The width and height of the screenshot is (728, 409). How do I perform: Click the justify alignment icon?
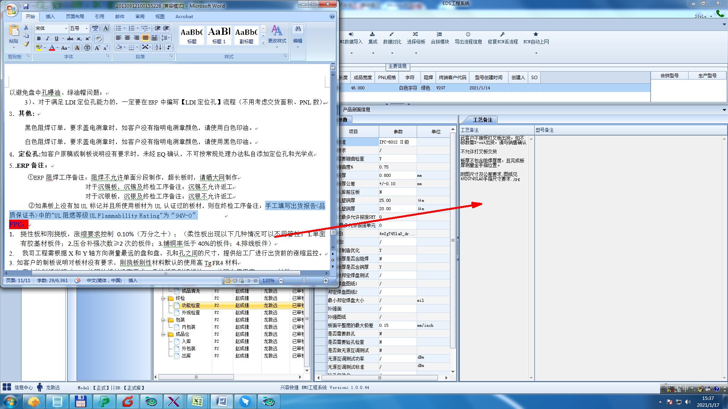pyautogui.click(x=145, y=38)
